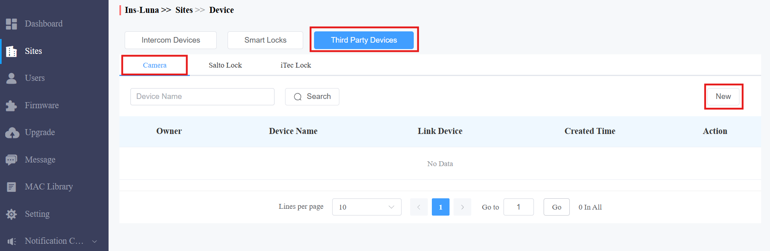770x251 pixels.
Task: Open MAC Library via the document icon
Action: pyautogui.click(x=11, y=187)
